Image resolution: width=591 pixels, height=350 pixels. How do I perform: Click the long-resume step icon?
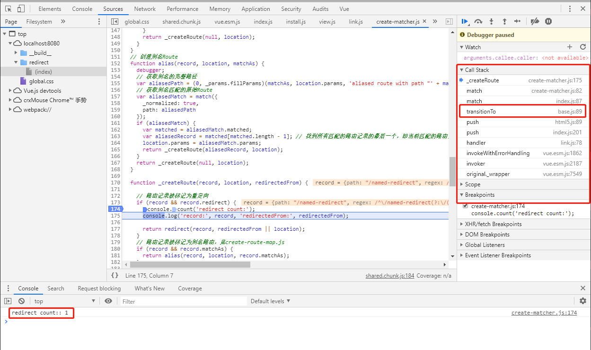pyautogui.click(x=518, y=21)
